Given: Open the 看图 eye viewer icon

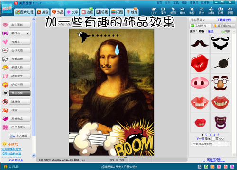Looking at the screenshot, I should (230, 11).
